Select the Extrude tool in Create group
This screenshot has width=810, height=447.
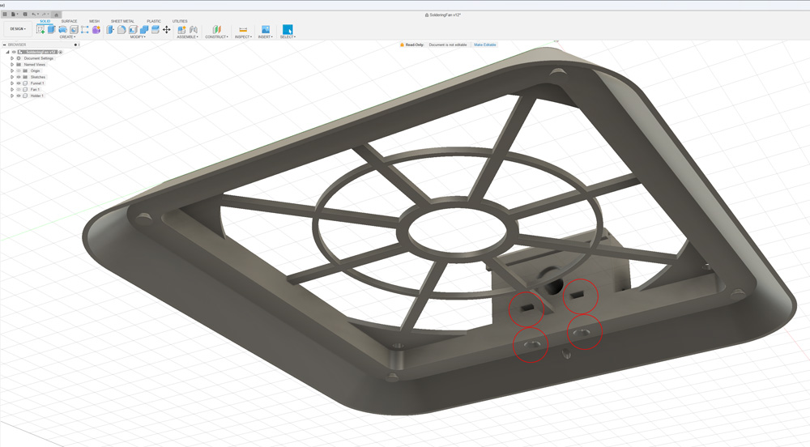point(51,30)
